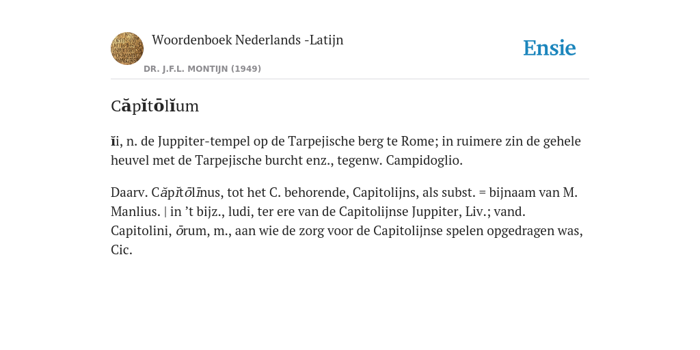
Task: Click the horizontal divider below the header
Action: [350, 79]
